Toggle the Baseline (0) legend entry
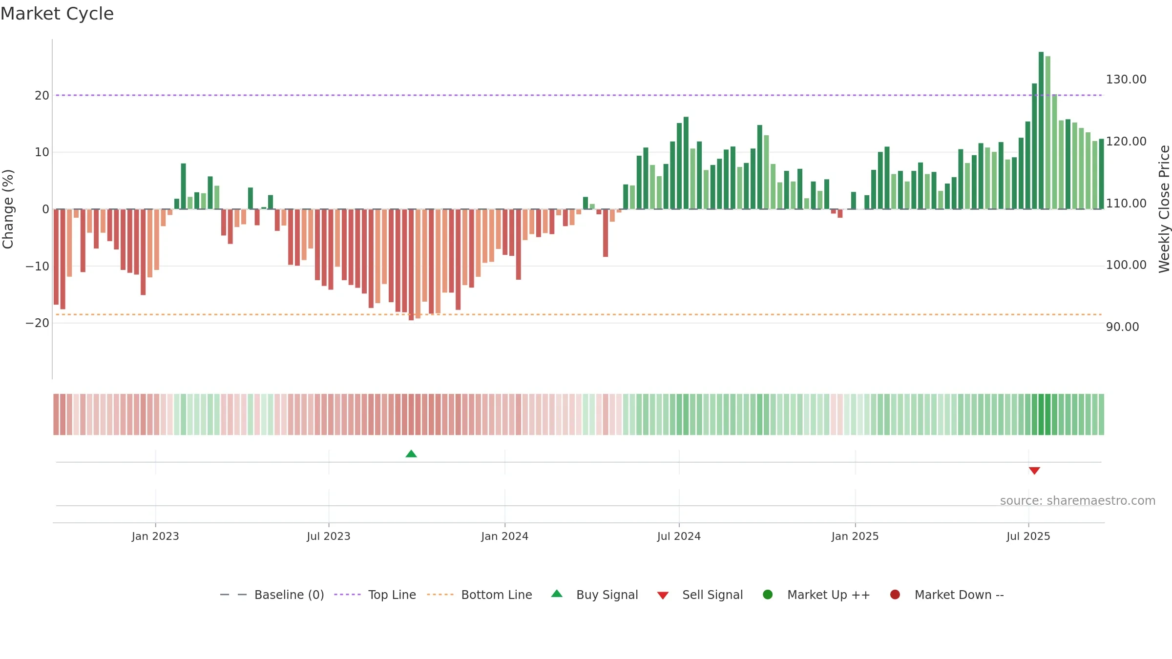 (272, 595)
